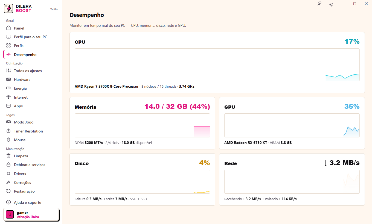Click the gamepad icon for Modo Jogo
The width and height of the screenshot is (372, 224).
(x=8, y=122)
